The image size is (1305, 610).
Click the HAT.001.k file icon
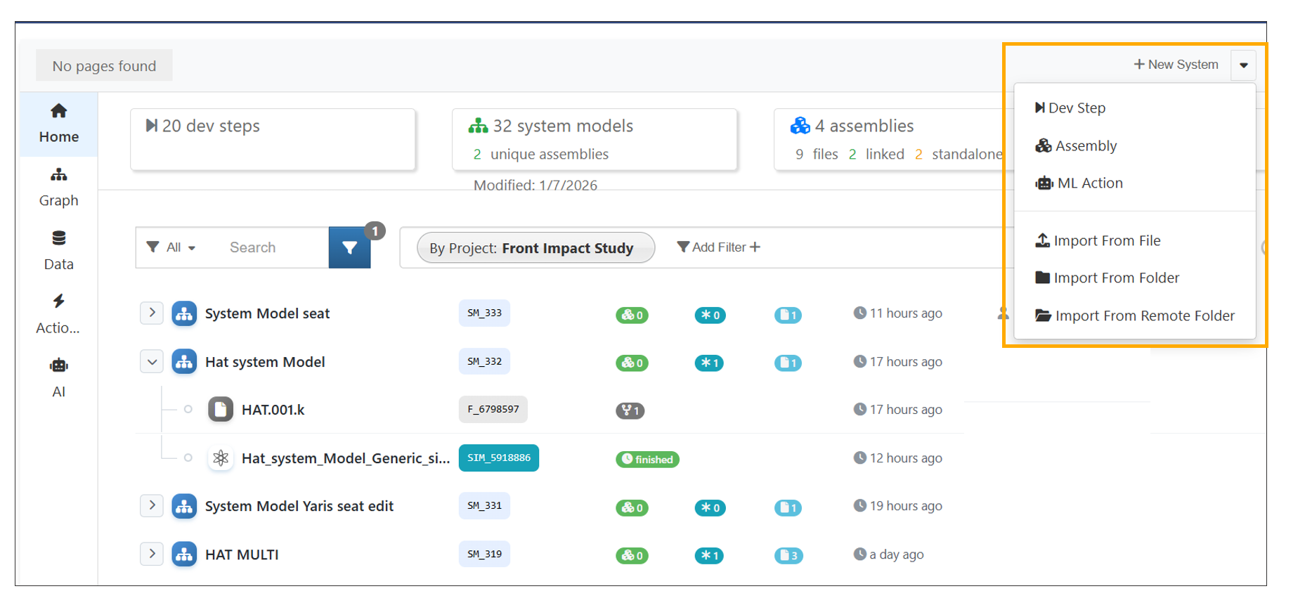(221, 410)
